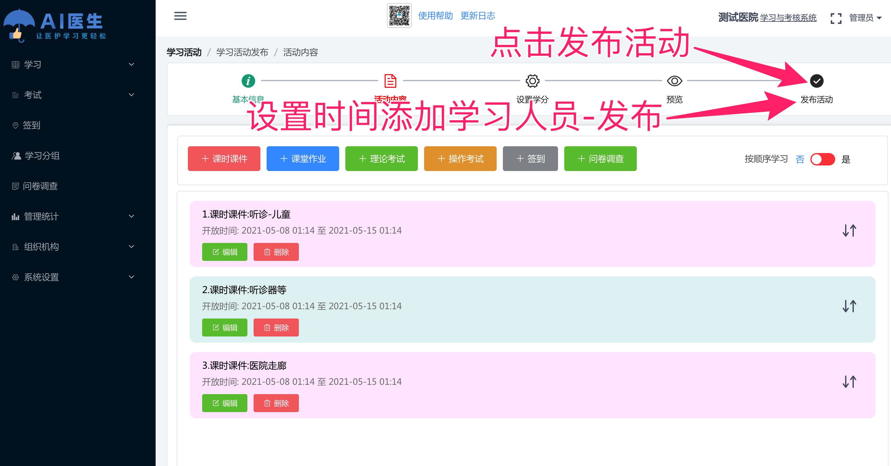Click the 发布活动 step checkmark icon
Screen dimensions: 891x466
(x=817, y=81)
